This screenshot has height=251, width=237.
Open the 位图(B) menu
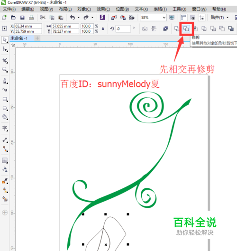pos(122,9)
